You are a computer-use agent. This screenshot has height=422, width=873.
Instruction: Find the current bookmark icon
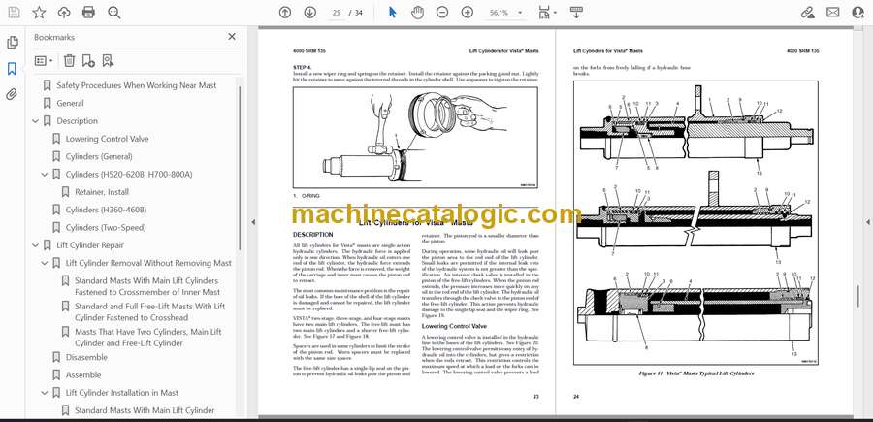pyautogui.click(x=108, y=61)
